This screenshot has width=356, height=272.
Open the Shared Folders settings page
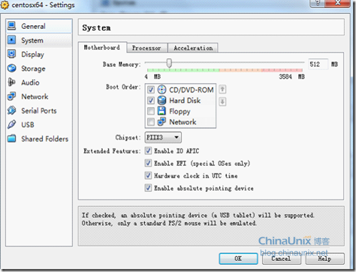(39, 139)
